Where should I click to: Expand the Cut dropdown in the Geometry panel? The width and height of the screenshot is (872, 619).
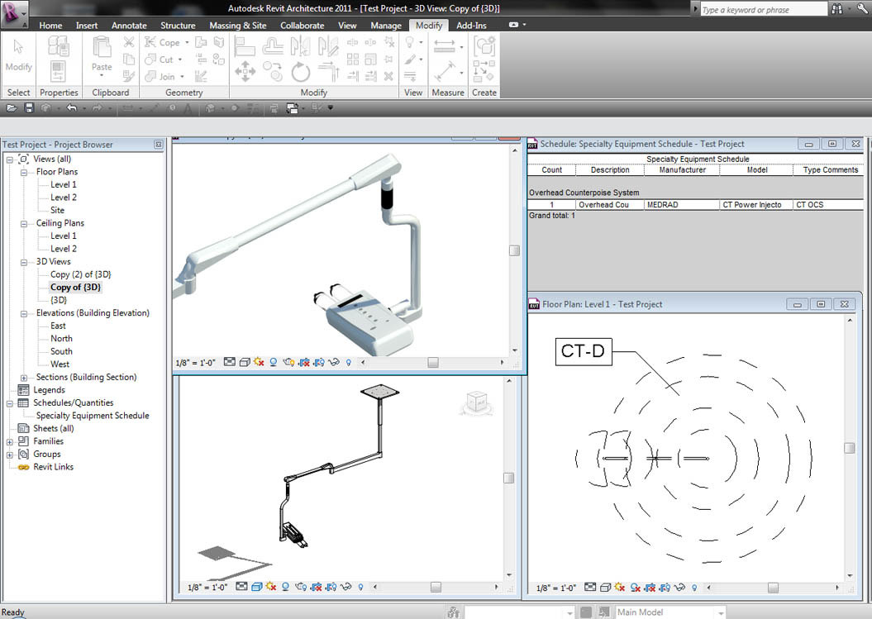point(179,59)
